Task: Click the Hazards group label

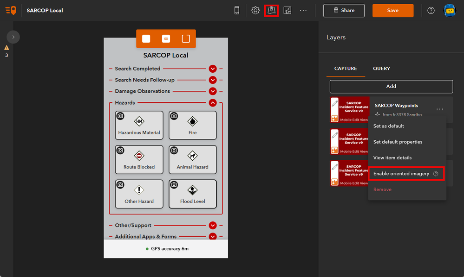Action: tap(125, 103)
